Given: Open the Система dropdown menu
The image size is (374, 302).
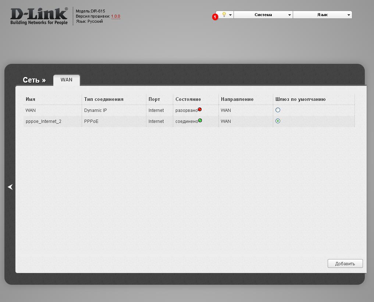Looking at the screenshot, I should pos(263,15).
